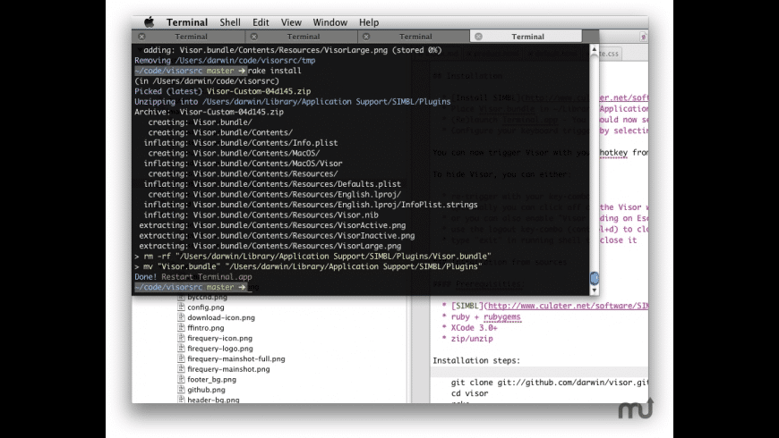The image size is (779, 438).
Task: Click the firequery-mainshot-full.png file icon
Action: pyautogui.click(x=182, y=358)
